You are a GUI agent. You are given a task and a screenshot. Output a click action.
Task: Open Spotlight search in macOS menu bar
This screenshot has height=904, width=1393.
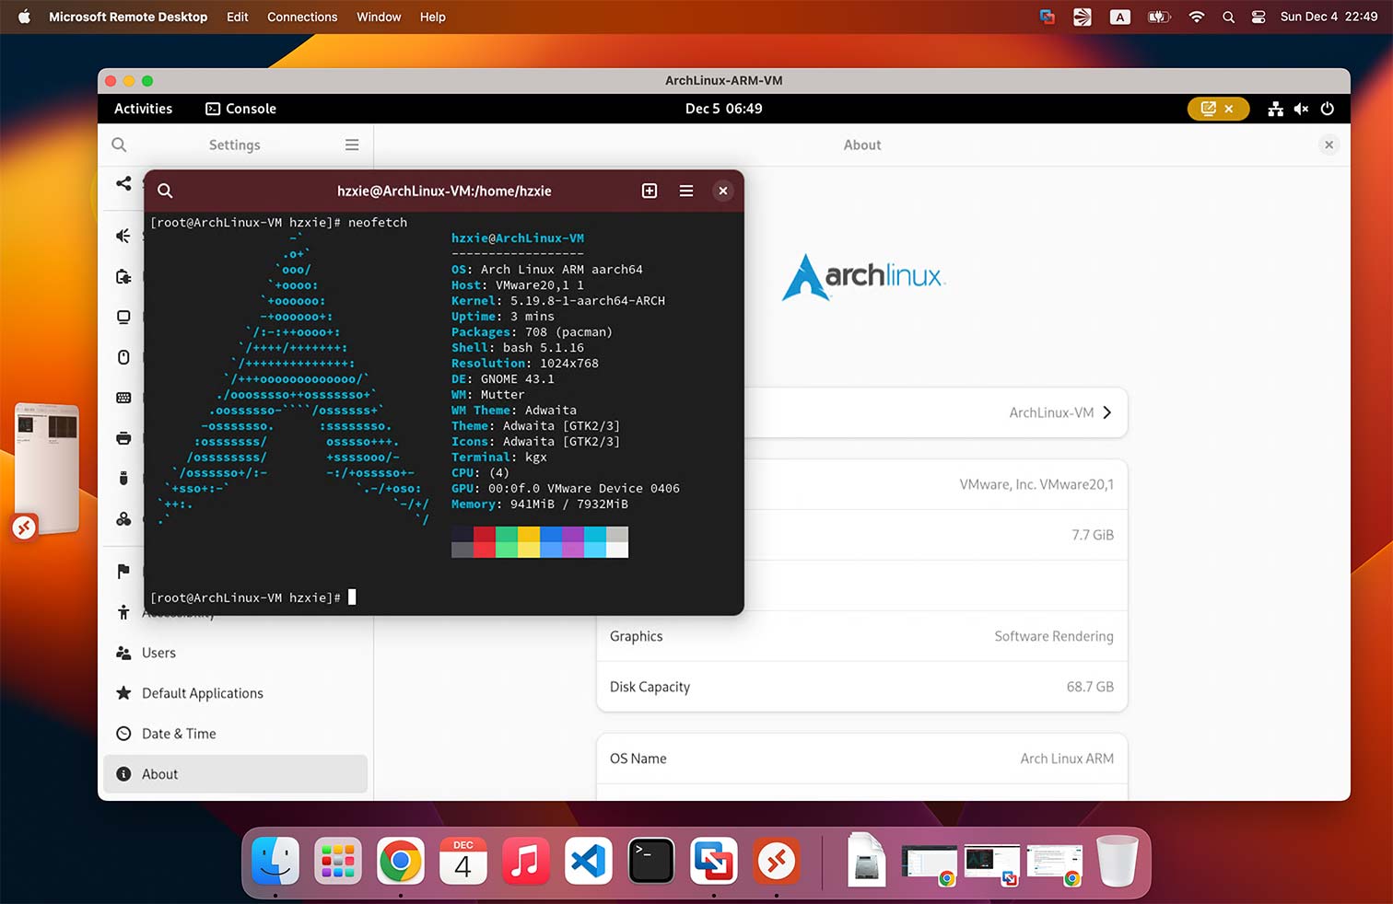coord(1228,17)
